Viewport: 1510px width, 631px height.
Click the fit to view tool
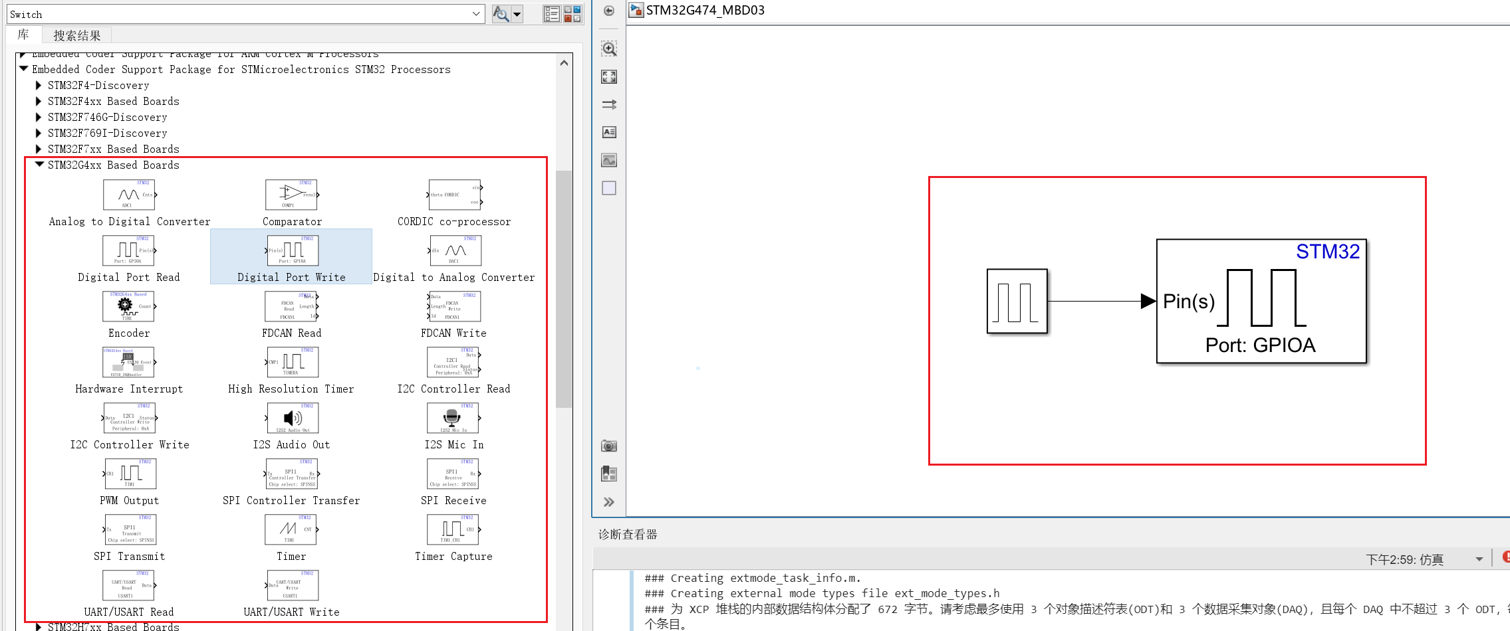[x=609, y=77]
